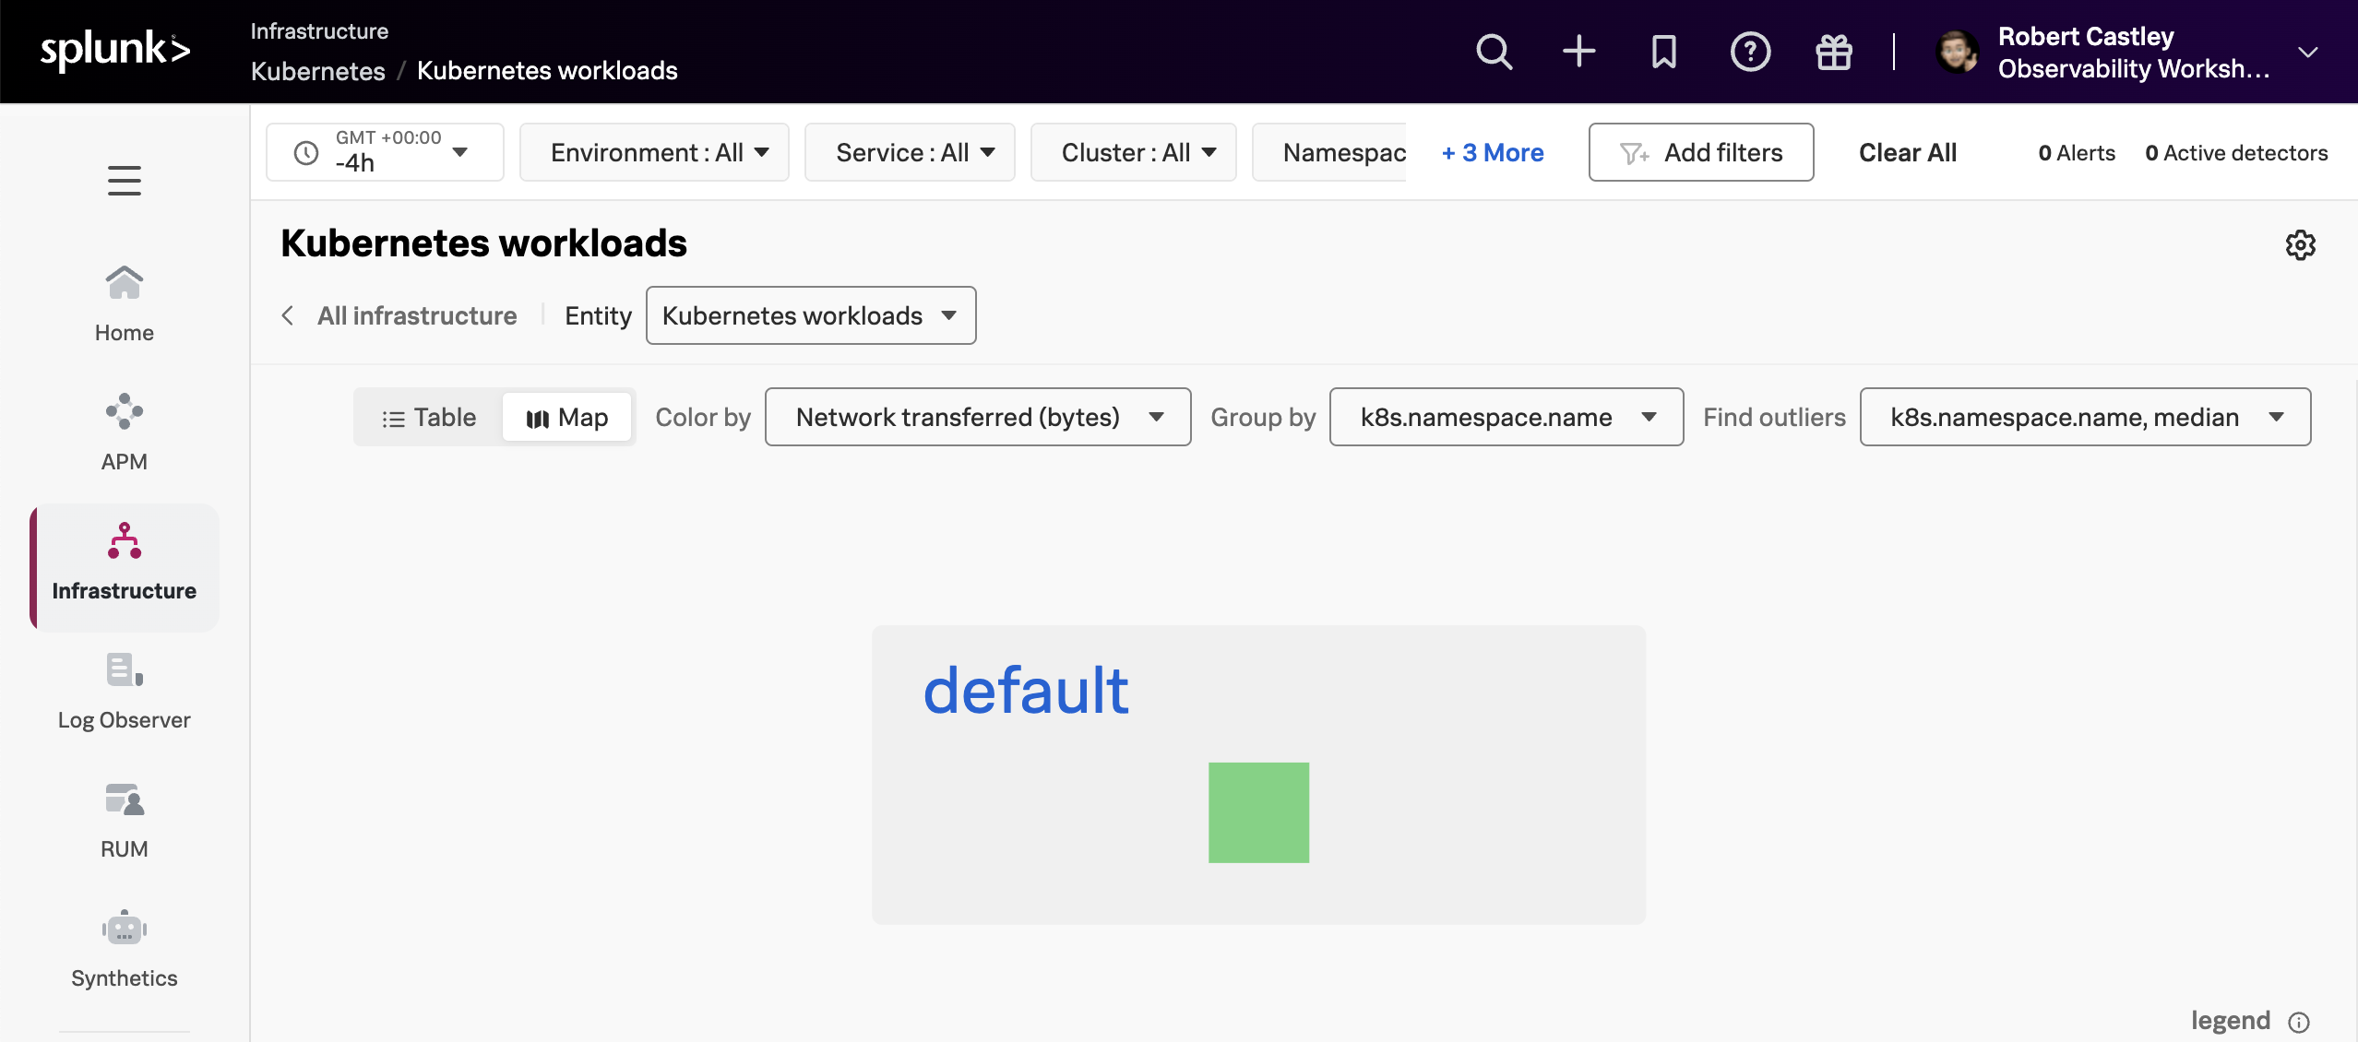Expand the Group by k8s.namespace.name dropdown
Viewport: 2358px width, 1042px height.
(1506, 418)
